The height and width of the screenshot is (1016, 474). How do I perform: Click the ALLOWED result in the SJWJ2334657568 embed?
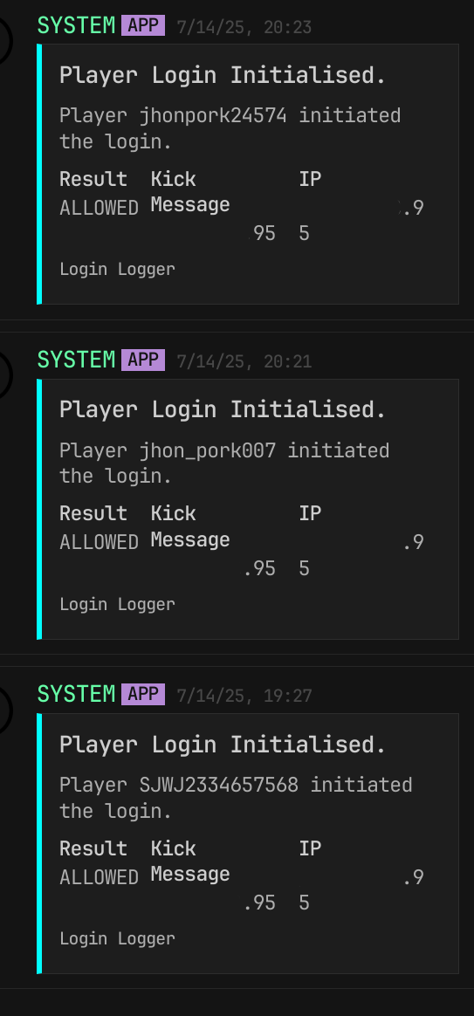pos(100,876)
